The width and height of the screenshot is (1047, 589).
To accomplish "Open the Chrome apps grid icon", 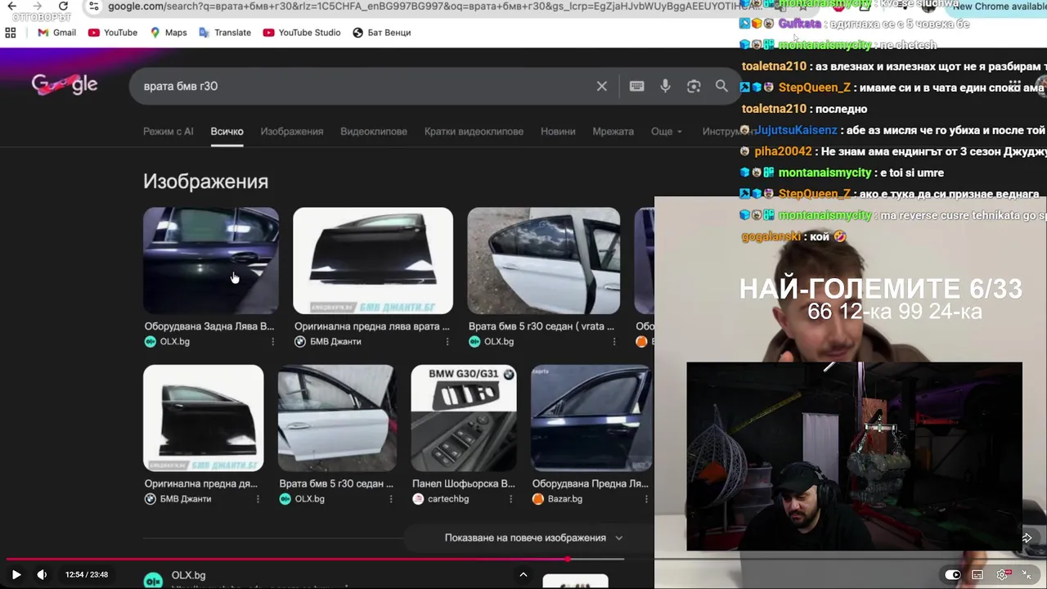I will 11,33.
